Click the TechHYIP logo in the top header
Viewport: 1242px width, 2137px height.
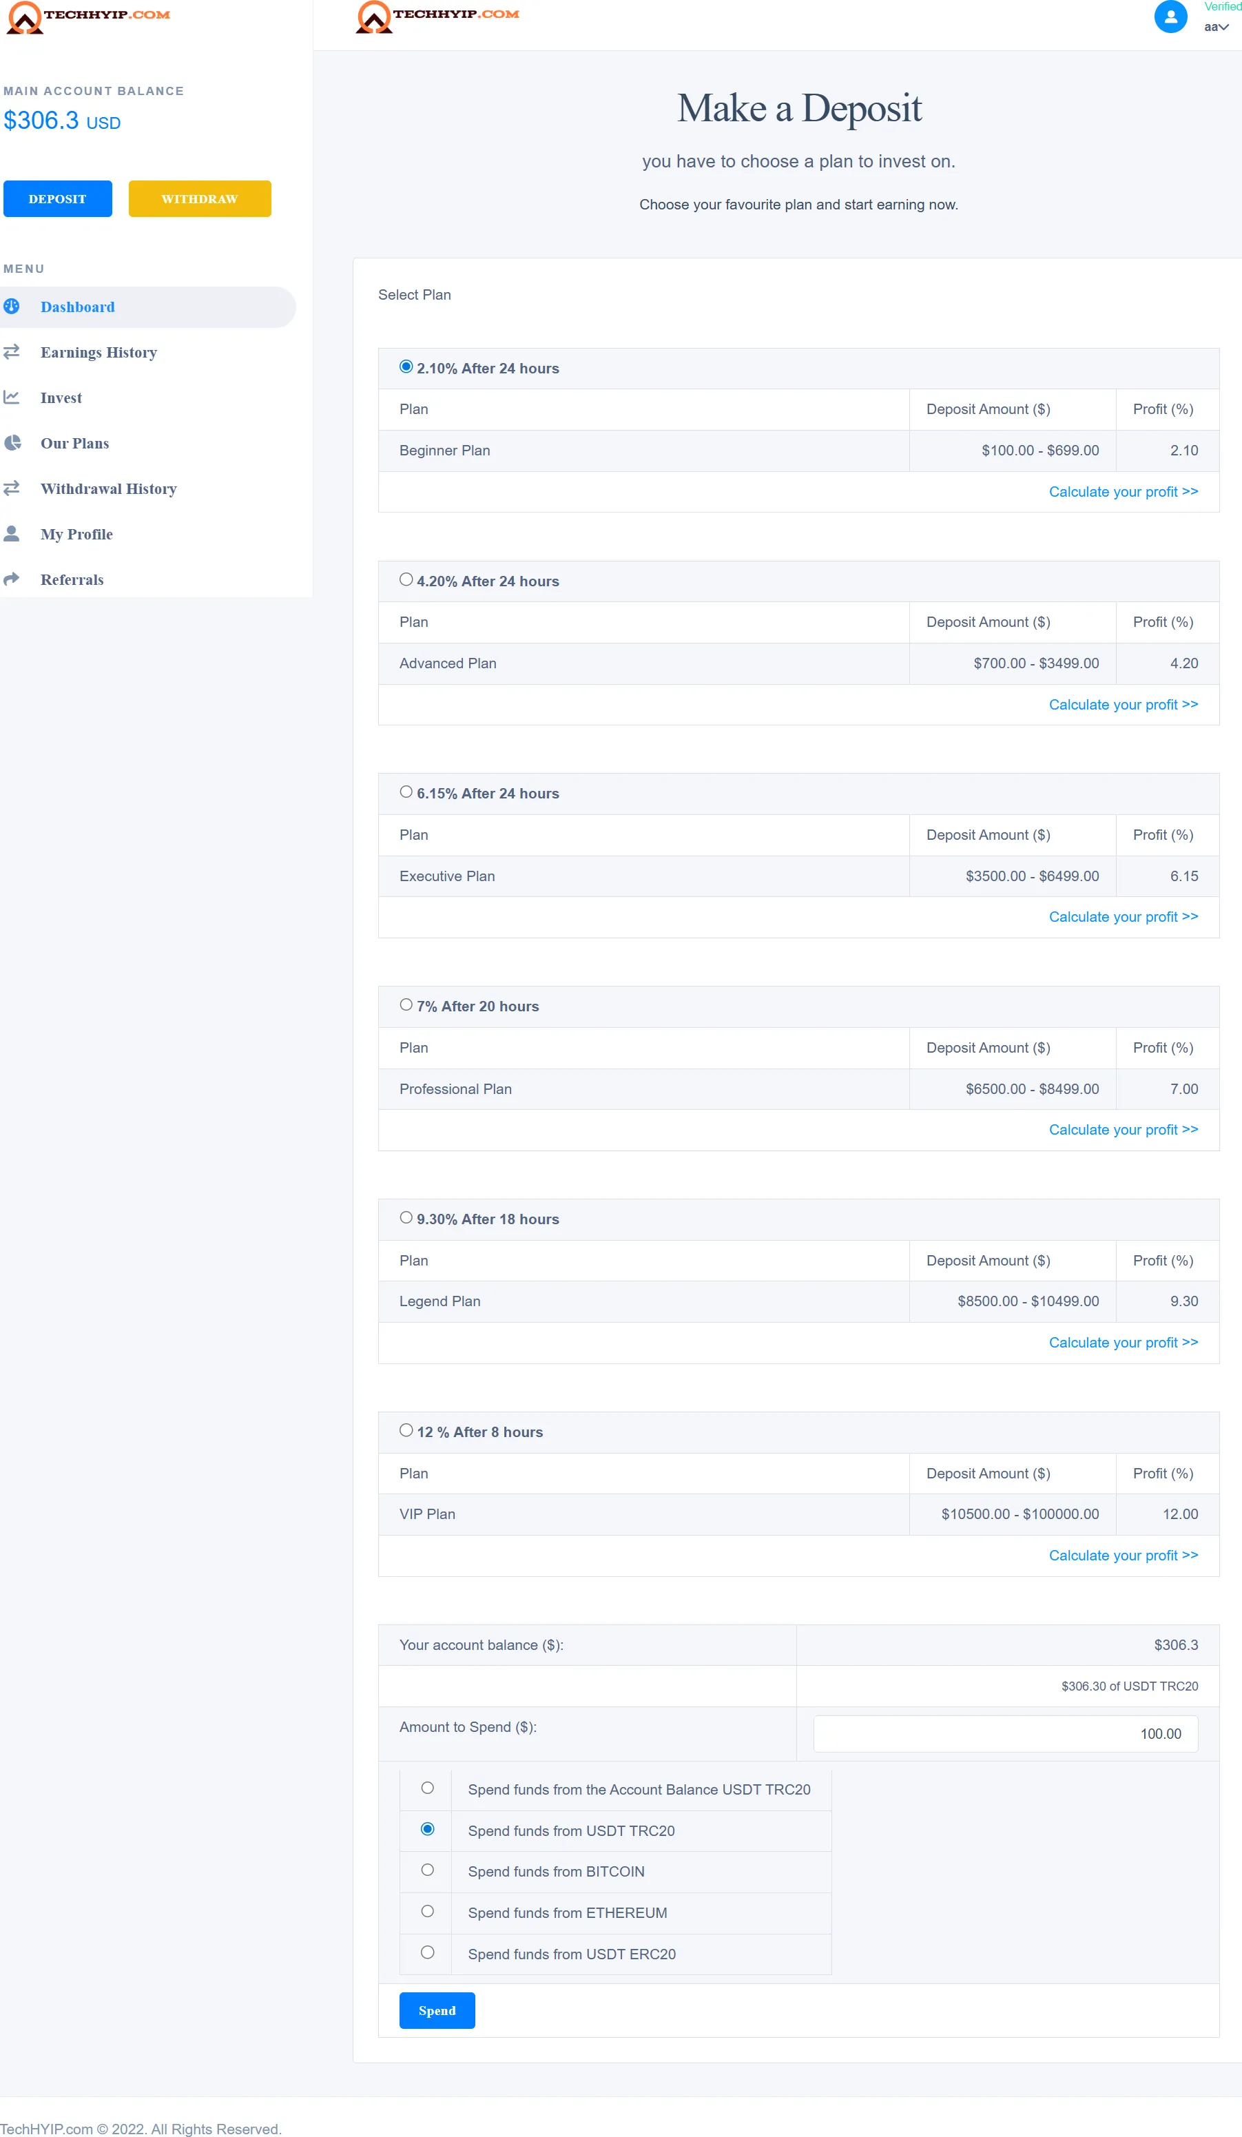pos(437,17)
